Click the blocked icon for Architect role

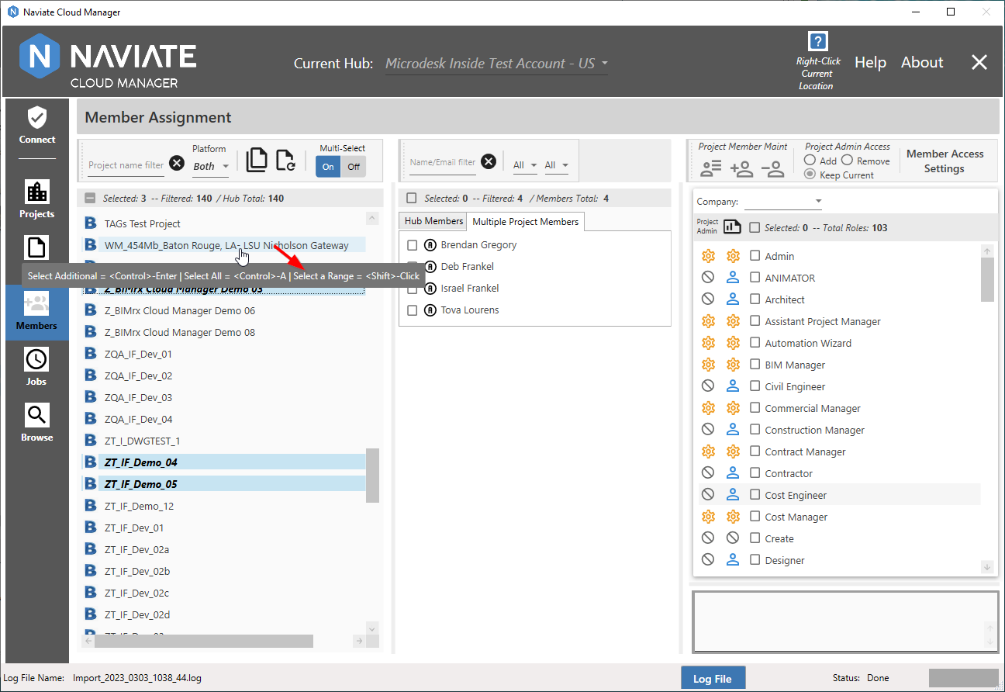pyautogui.click(x=707, y=299)
